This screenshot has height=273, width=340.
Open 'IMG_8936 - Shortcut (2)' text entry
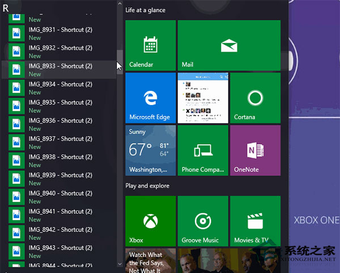click(61, 121)
